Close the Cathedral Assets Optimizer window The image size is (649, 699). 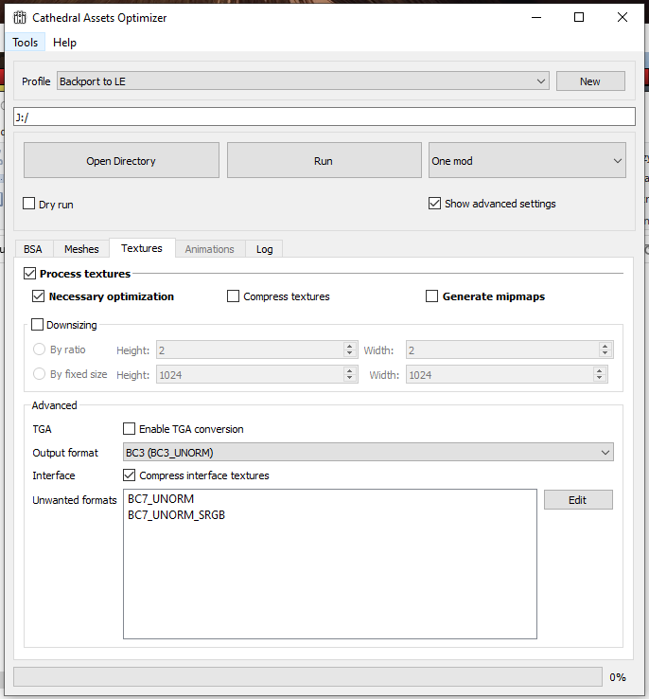[x=623, y=17]
